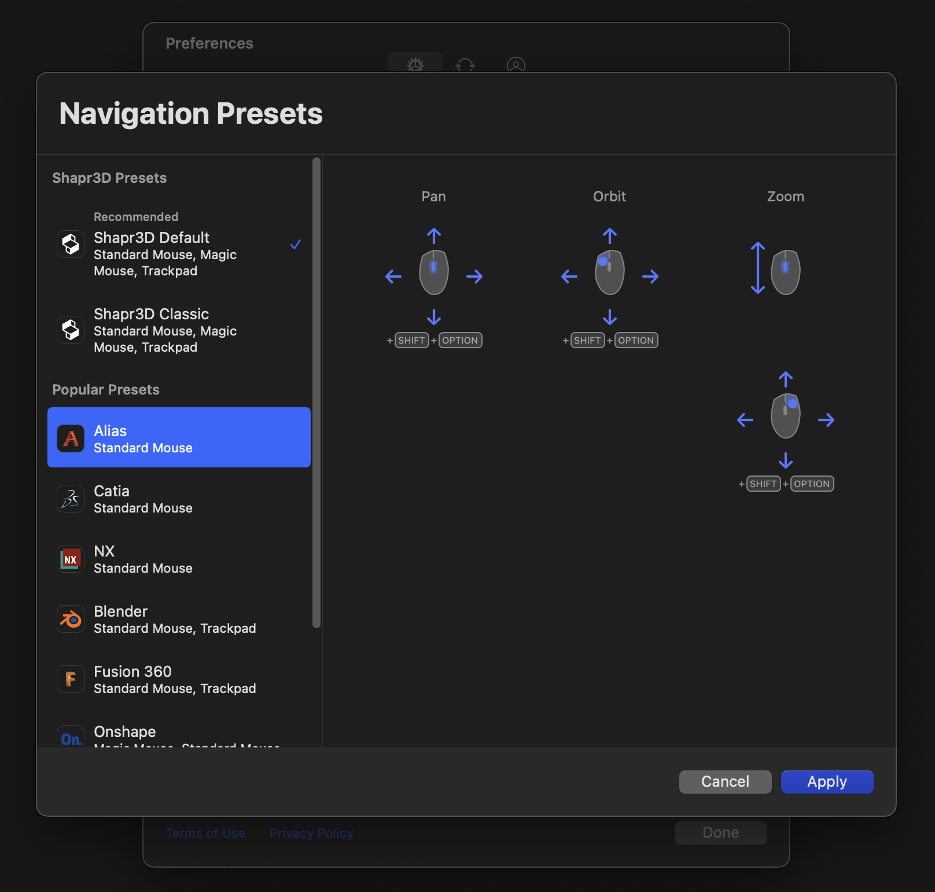Pick the Blender navigation preset

tap(179, 619)
